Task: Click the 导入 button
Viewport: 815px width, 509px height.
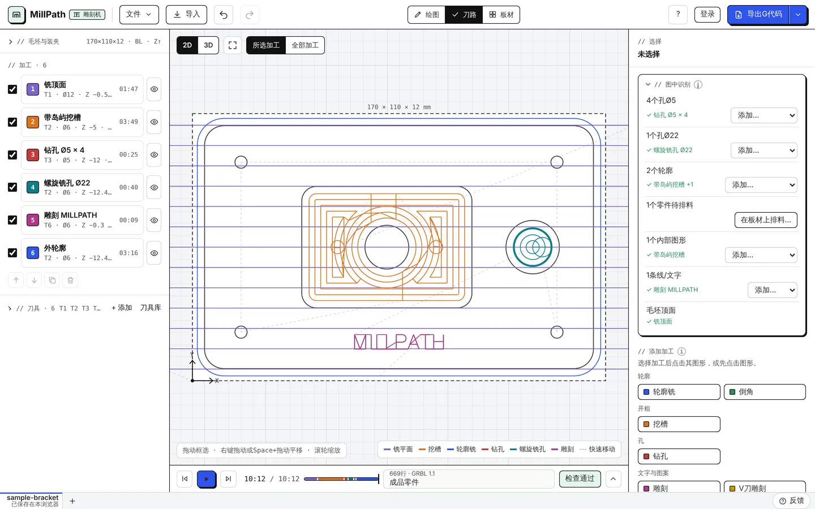Action: tap(186, 15)
